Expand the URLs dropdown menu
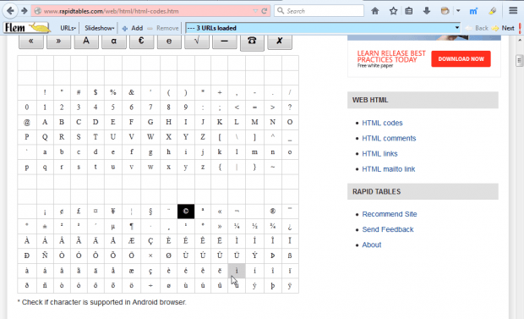524x319 pixels. point(68,28)
